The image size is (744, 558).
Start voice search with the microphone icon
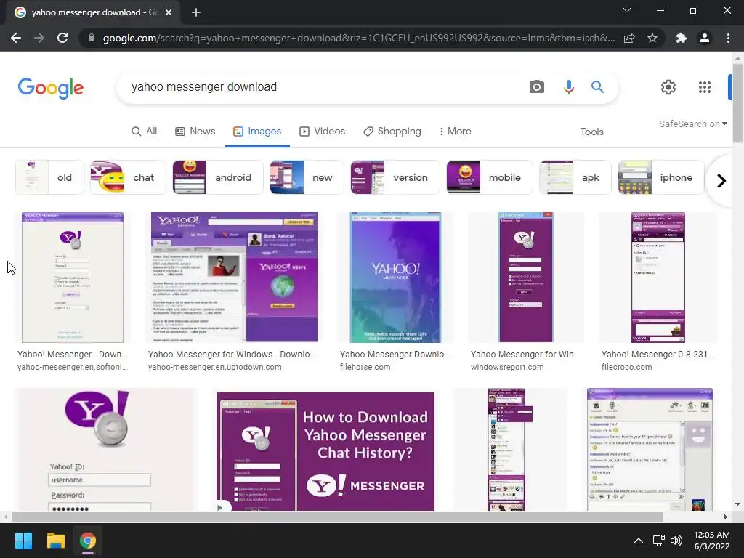(x=568, y=87)
